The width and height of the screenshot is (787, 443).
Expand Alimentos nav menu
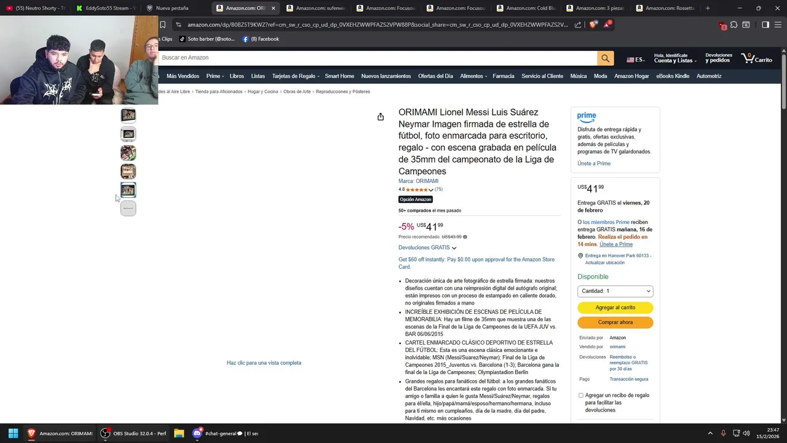coord(473,76)
